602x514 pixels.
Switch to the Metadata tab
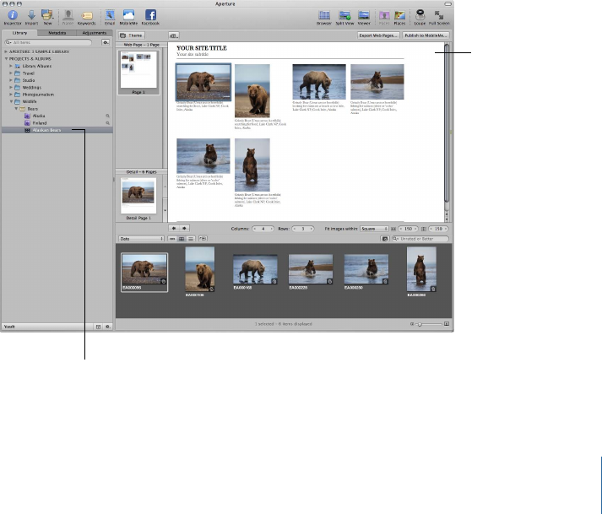coord(57,33)
